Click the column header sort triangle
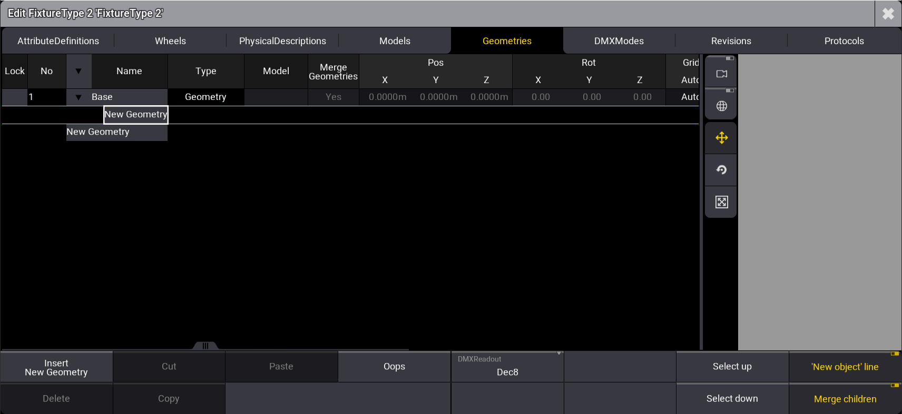Image resolution: width=902 pixels, height=414 pixels. 79,71
